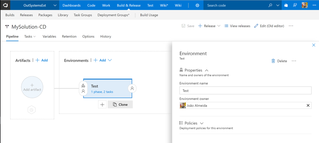Open the Environment panel ellipsis menu
Image resolution: width=319 pixels, height=143 pixels.
point(294,61)
